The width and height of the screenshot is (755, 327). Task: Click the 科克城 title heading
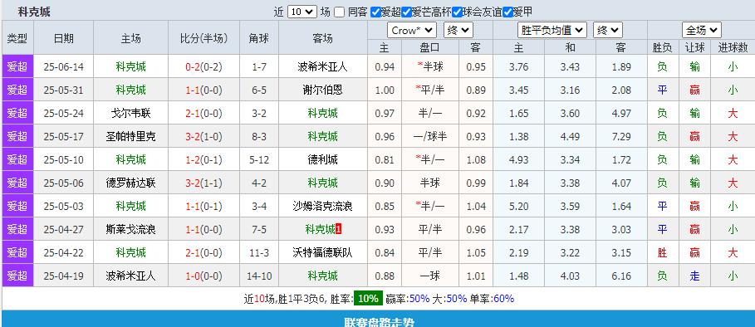[34, 12]
